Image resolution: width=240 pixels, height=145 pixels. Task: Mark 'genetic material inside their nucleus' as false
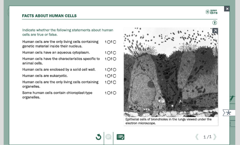click(x=114, y=42)
